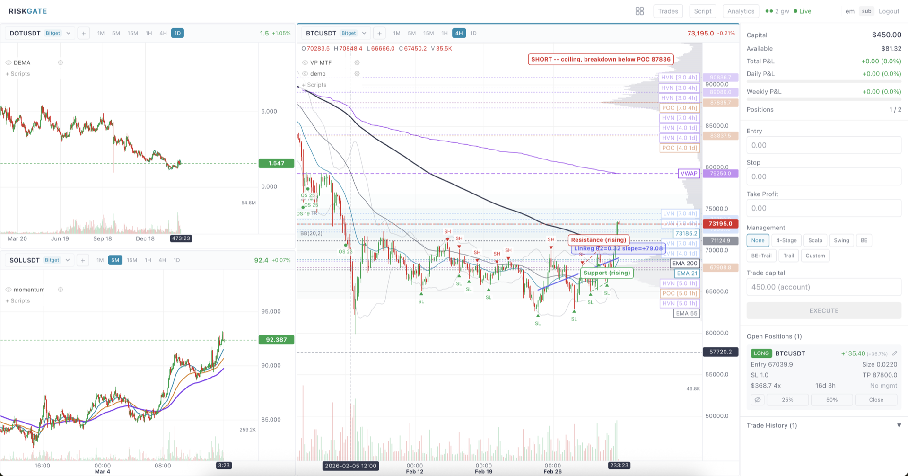Open settings gear for the VP MTF indicator

(357, 62)
